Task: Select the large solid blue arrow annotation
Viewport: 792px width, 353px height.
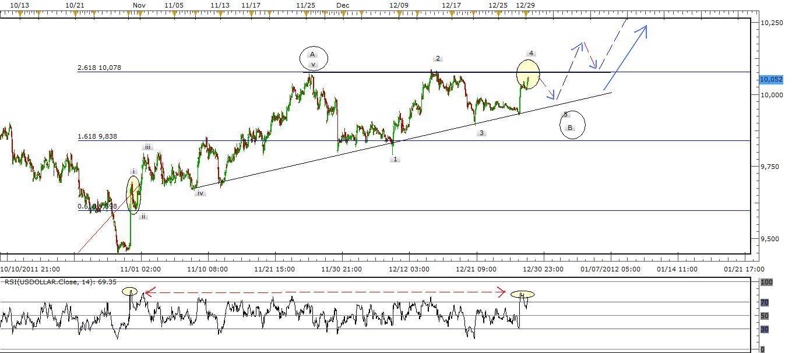Action: pos(628,57)
